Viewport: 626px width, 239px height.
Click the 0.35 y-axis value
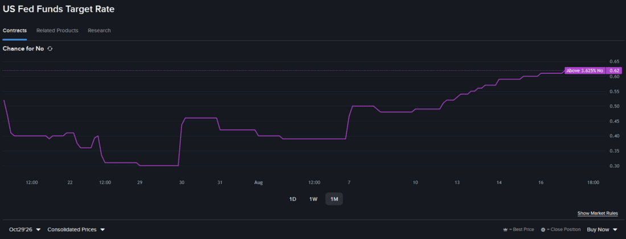pos(615,151)
